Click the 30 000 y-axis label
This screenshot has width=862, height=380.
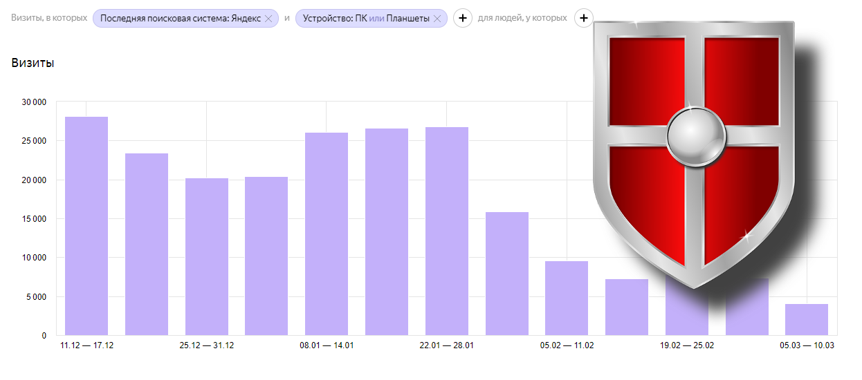coord(34,102)
